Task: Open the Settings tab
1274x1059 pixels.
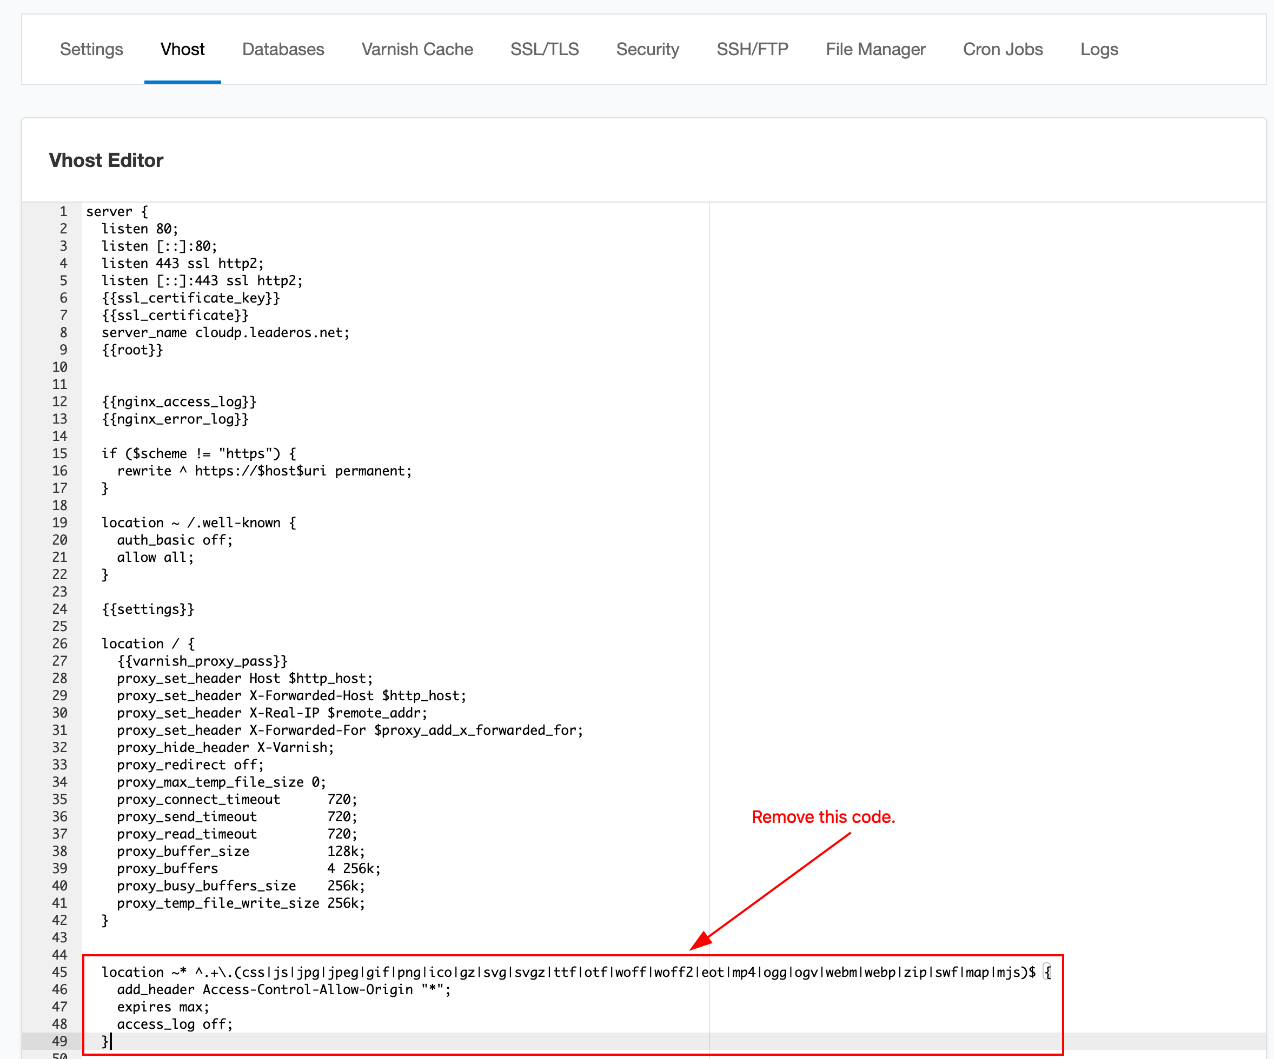Action: (x=91, y=49)
